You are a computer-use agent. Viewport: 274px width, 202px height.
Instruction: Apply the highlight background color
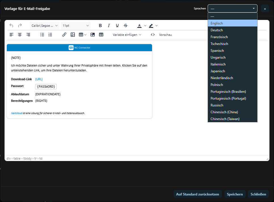click(151, 26)
